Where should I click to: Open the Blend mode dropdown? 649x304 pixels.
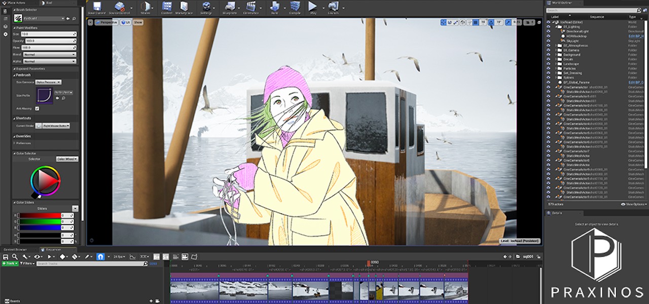50,54
